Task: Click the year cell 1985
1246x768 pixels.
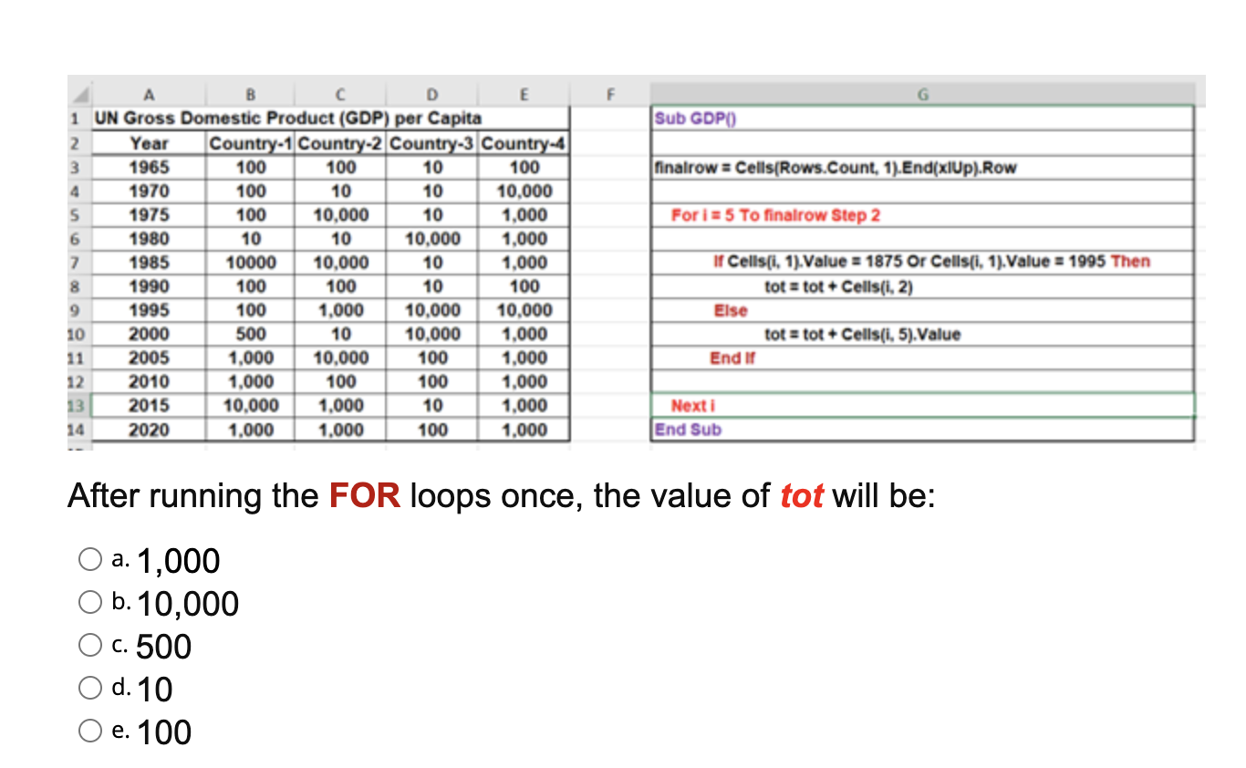Action: coord(147,264)
